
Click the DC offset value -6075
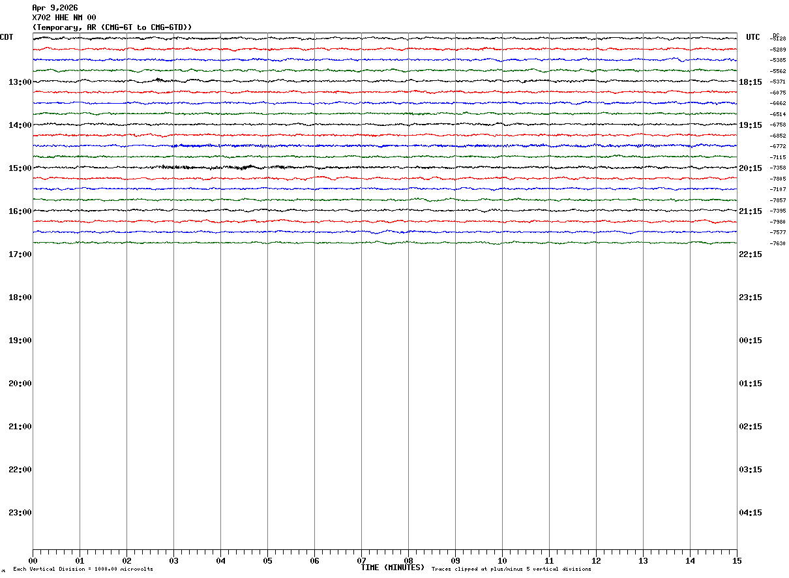(778, 93)
